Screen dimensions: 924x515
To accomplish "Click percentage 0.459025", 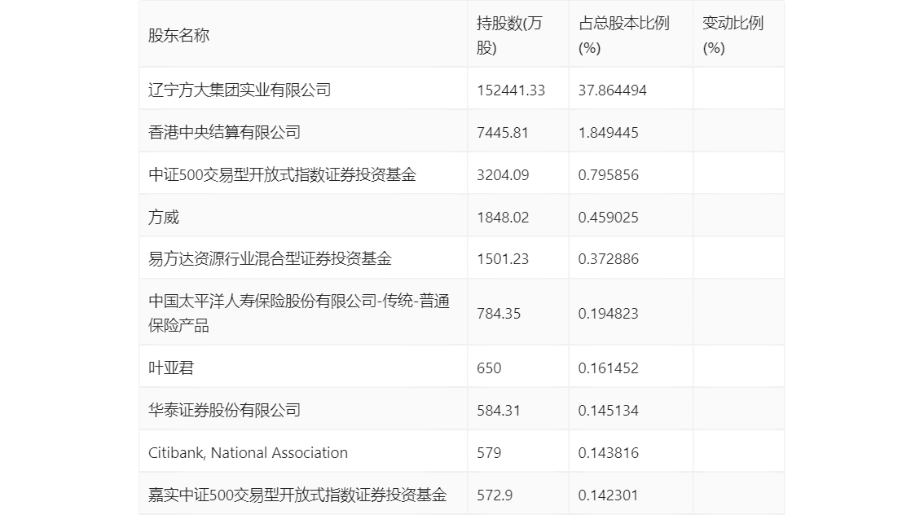I will coord(608,218).
